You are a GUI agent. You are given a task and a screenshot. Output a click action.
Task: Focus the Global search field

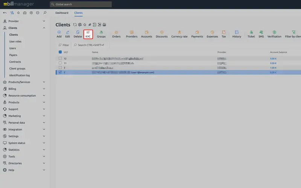click(x=81, y=4)
